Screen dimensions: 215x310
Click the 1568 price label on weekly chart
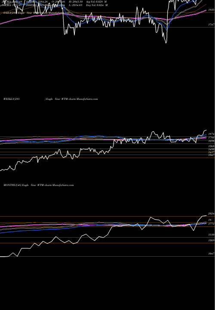(x=211, y=146)
